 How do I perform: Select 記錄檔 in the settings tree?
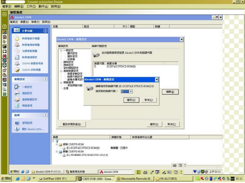[71, 59]
